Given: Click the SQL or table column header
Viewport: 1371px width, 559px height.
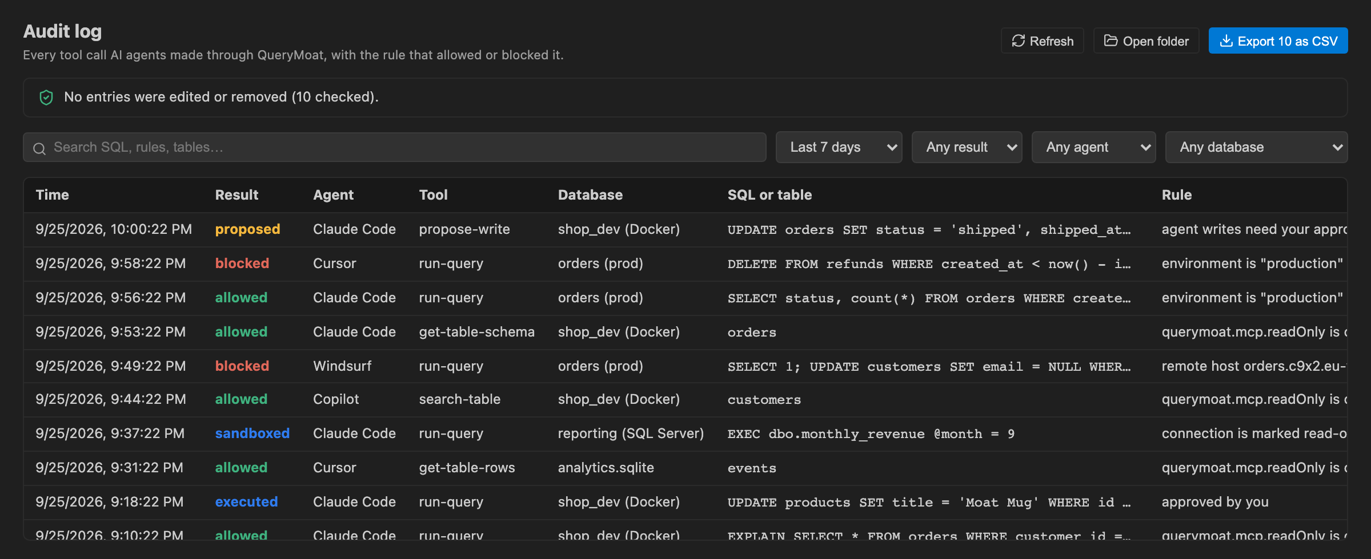Looking at the screenshot, I should (769, 195).
